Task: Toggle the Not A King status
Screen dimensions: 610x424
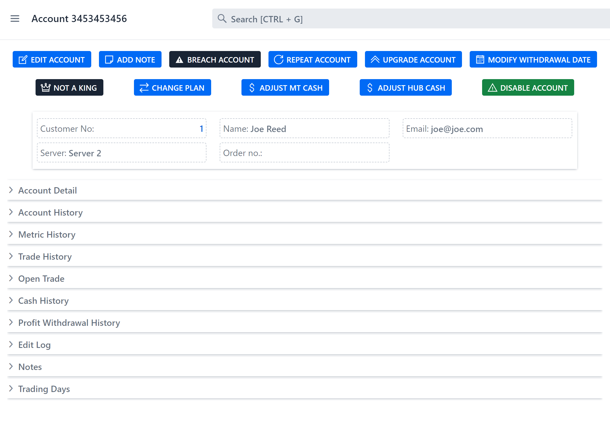Action: coord(69,87)
